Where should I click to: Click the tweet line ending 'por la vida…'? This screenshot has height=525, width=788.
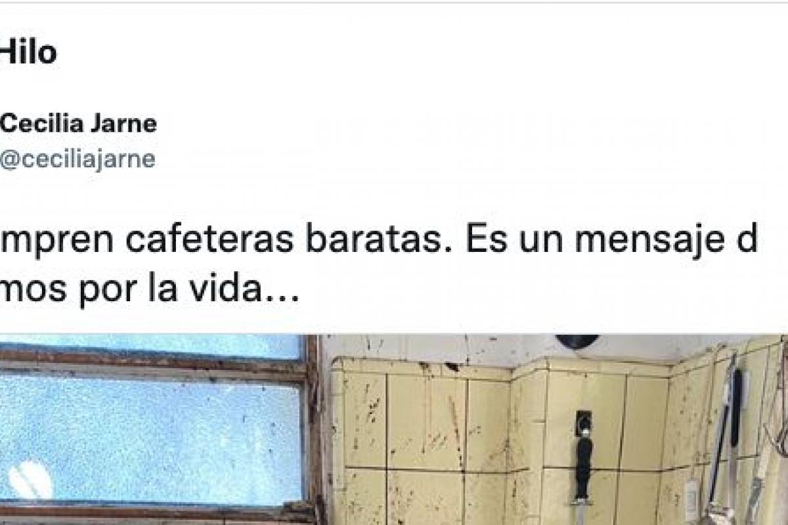pos(150,288)
